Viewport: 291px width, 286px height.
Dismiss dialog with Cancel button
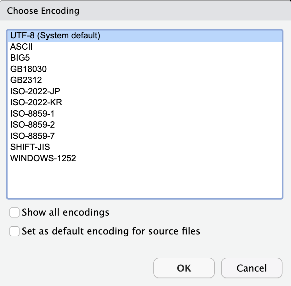(252, 268)
